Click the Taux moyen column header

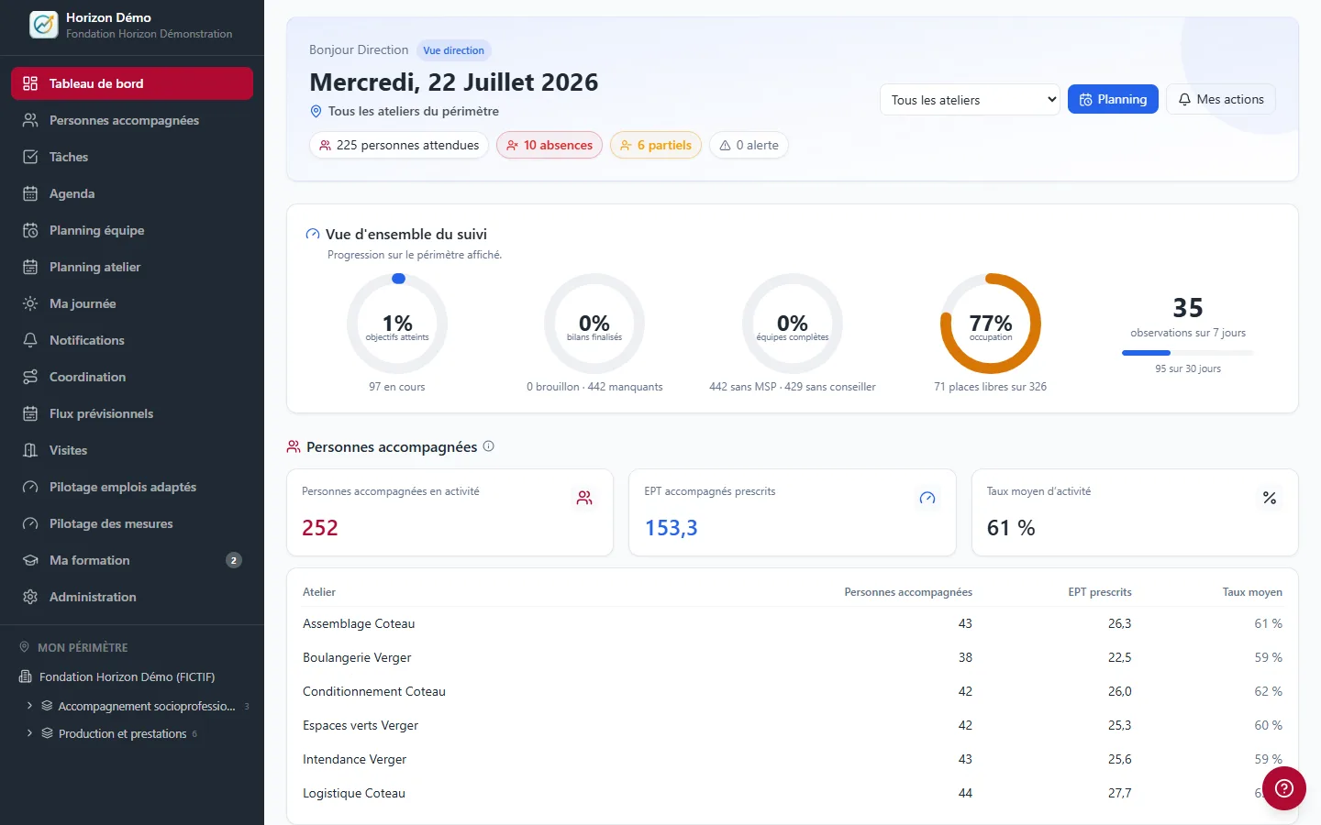tap(1252, 592)
